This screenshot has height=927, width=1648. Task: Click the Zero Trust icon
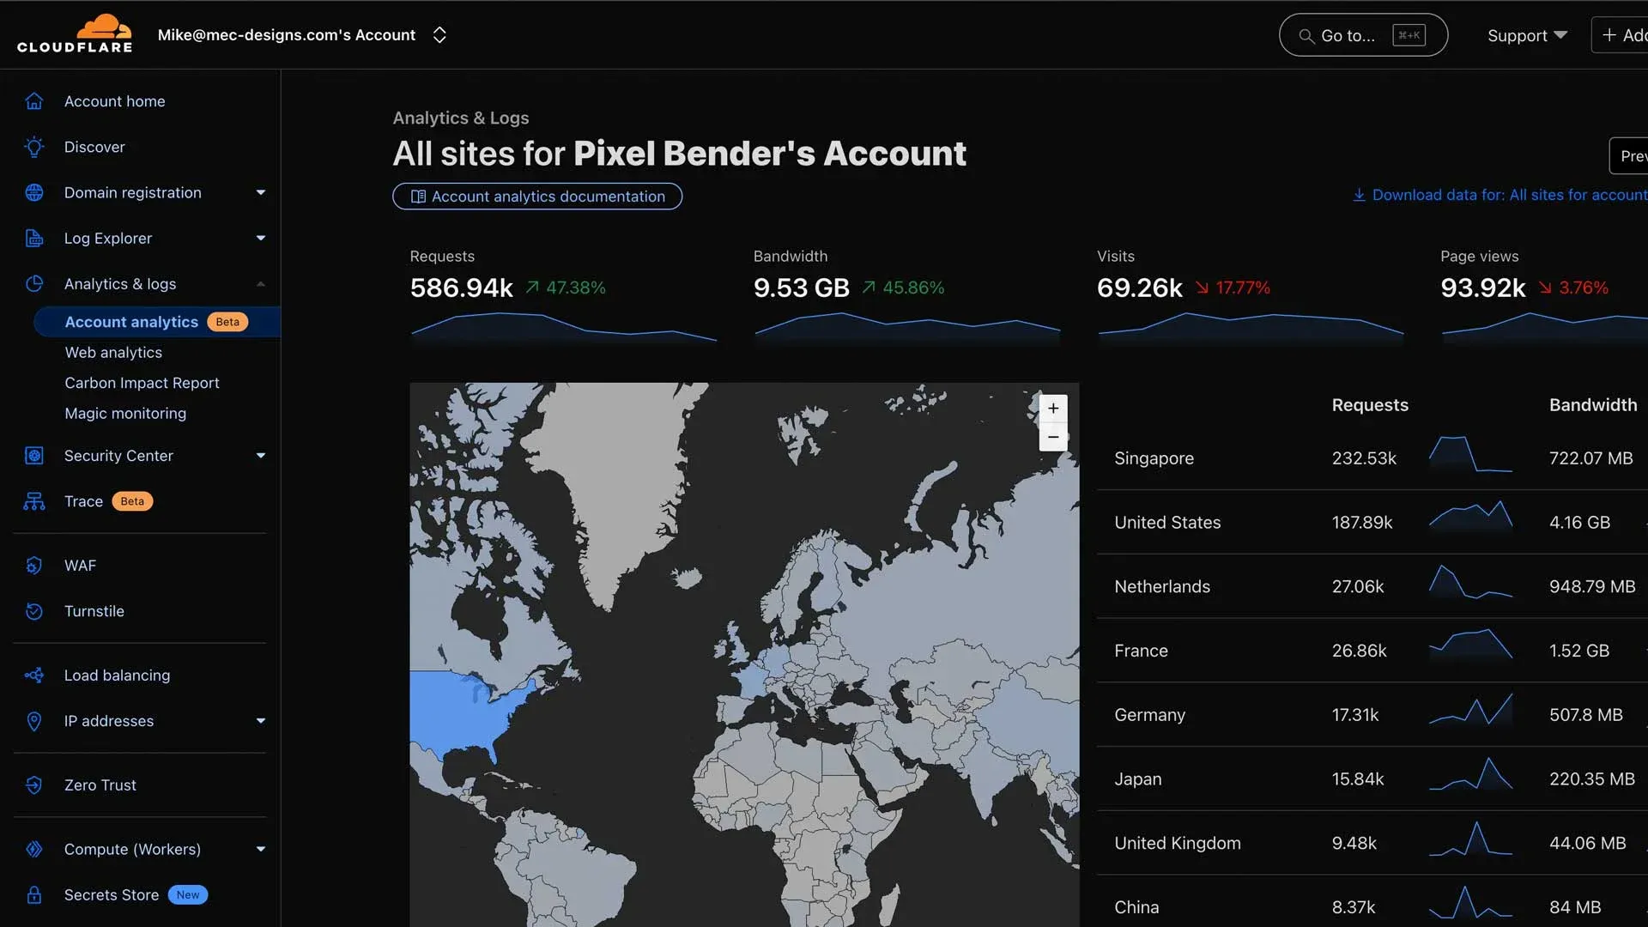coord(34,785)
